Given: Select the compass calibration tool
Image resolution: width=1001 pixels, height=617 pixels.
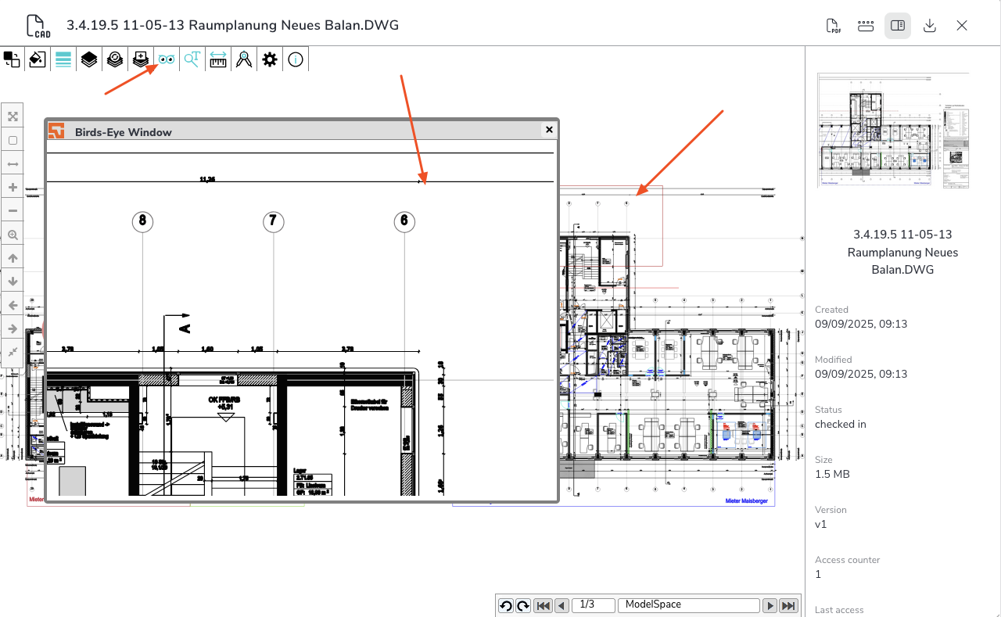Looking at the screenshot, I should tap(244, 59).
